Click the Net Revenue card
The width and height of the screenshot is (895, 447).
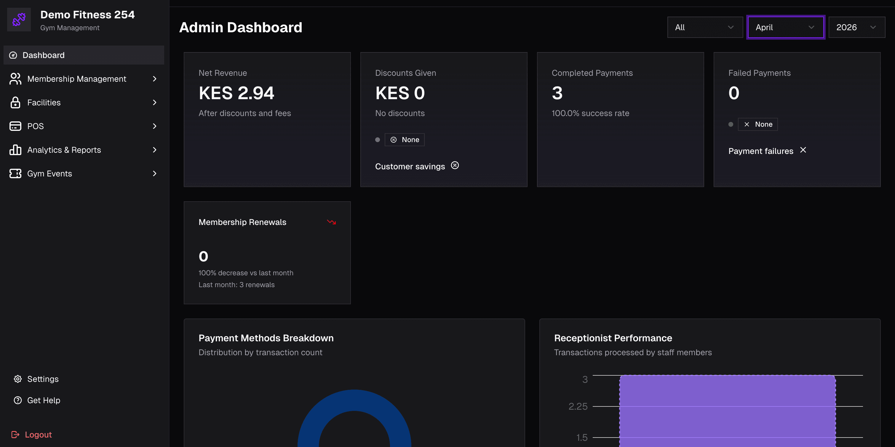coord(267,119)
